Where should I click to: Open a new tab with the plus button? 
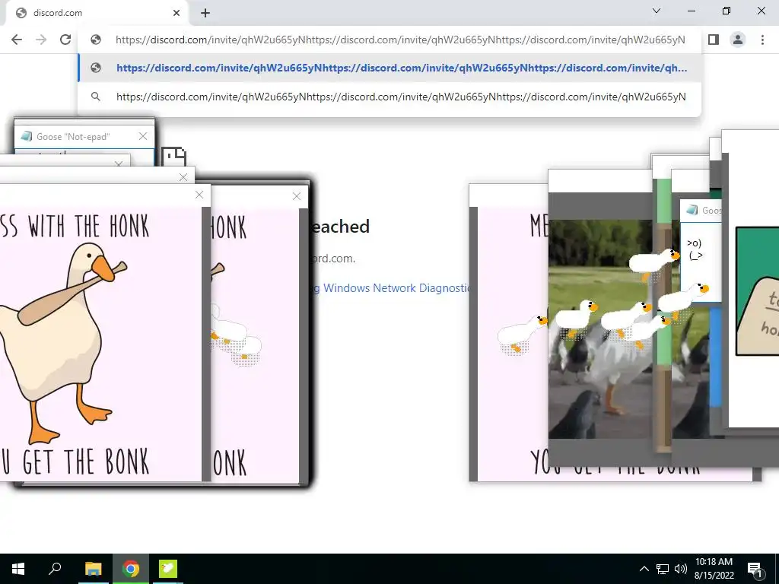(x=205, y=13)
